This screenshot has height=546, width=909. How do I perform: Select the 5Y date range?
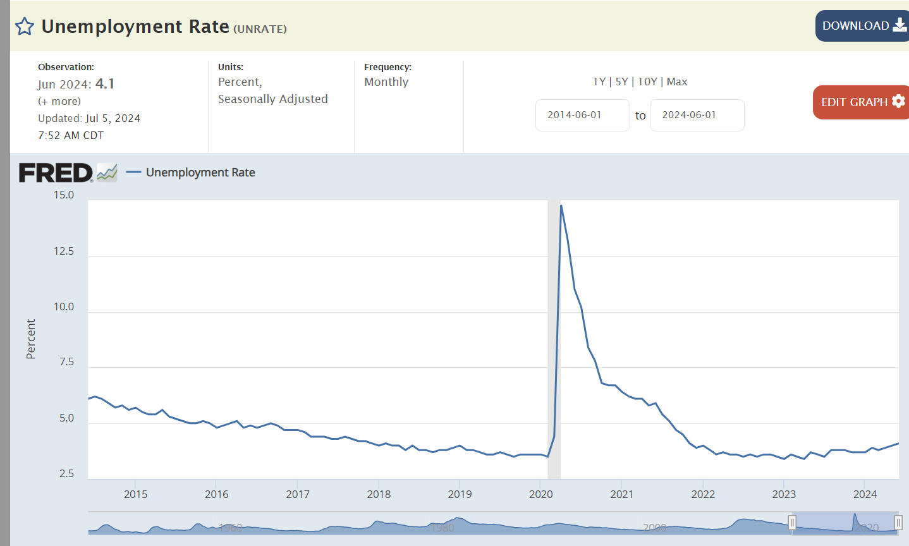pos(622,82)
